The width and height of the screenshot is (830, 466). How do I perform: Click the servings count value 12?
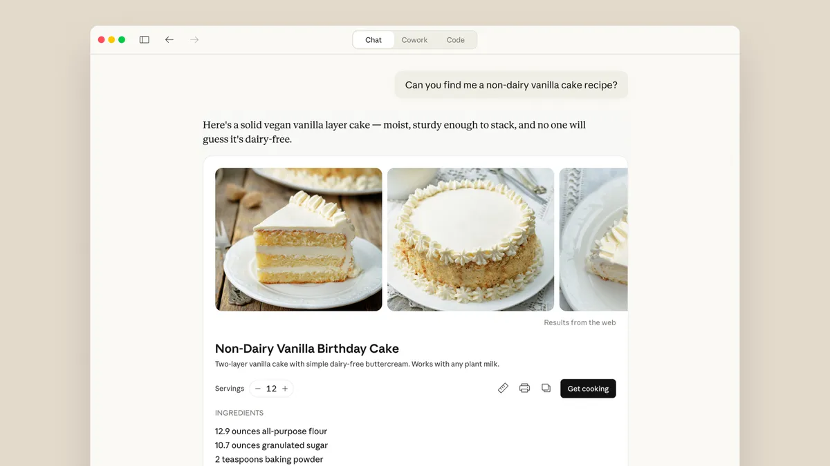pos(271,389)
